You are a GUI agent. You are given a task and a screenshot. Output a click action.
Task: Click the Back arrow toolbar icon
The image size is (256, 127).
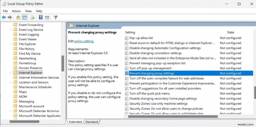tap(4, 18)
